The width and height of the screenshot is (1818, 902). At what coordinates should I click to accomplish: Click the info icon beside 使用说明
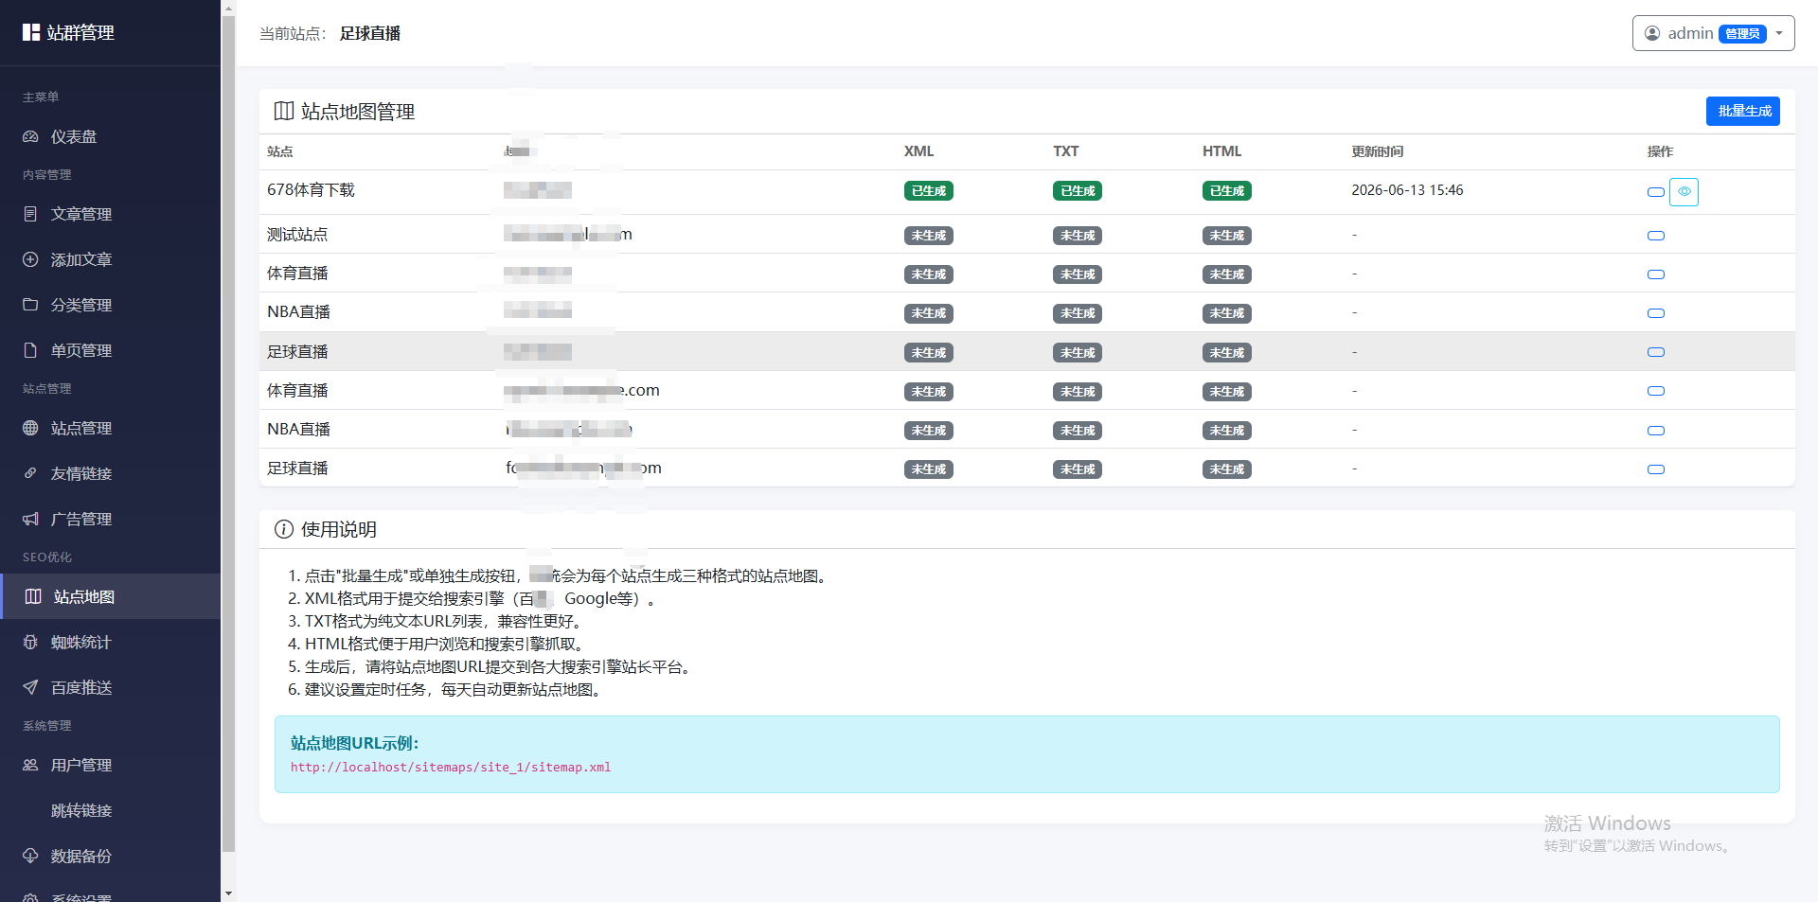pyautogui.click(x=283, y=529)
